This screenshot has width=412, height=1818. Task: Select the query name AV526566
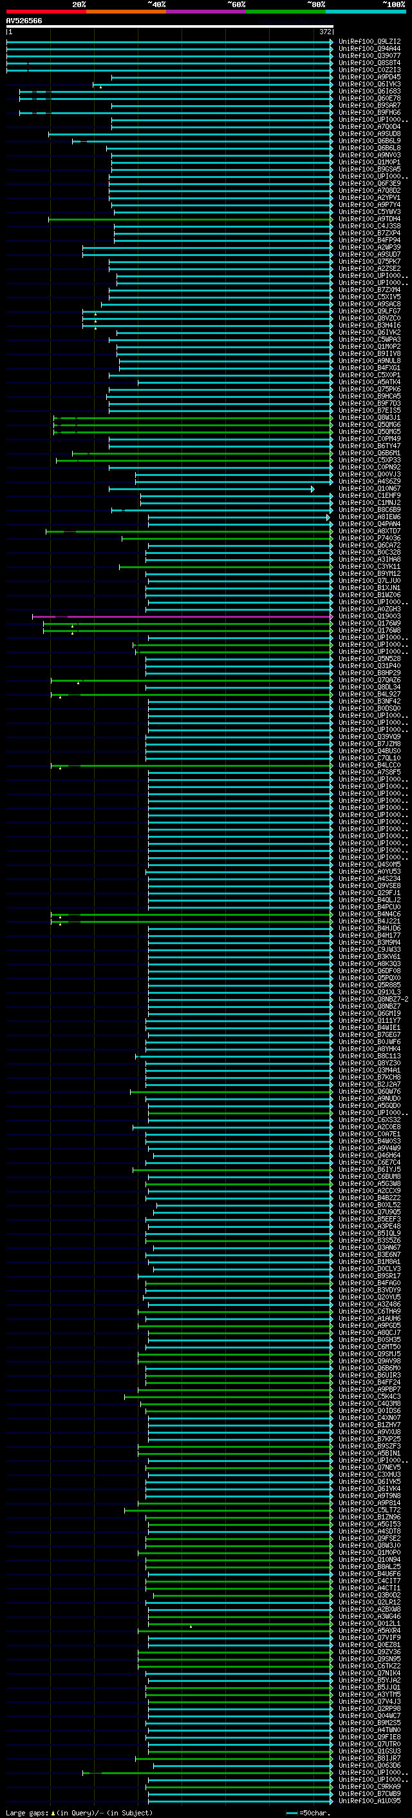click(24, 21)
